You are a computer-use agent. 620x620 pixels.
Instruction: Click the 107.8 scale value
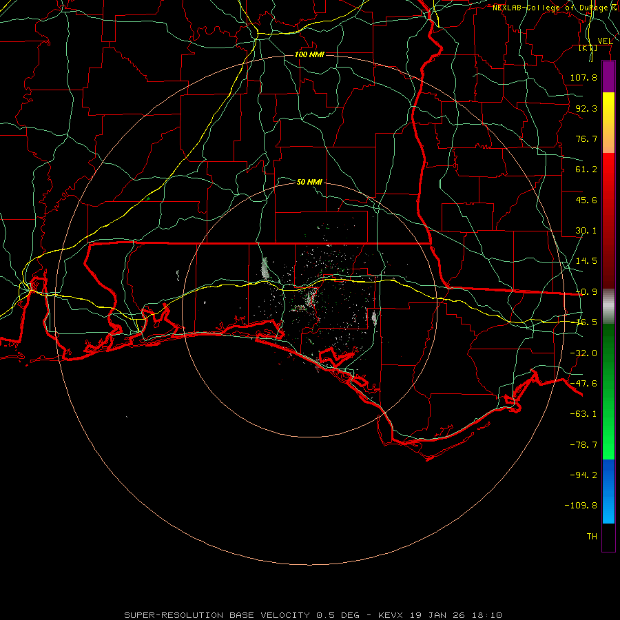coord(583,77)
